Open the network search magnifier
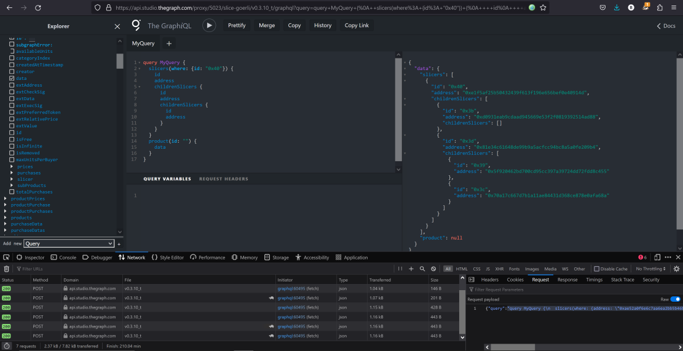Viewport: 683px width, 351px height. coord(422,269)
